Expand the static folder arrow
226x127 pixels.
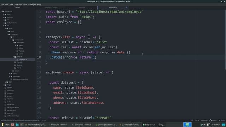click(10, 74)
